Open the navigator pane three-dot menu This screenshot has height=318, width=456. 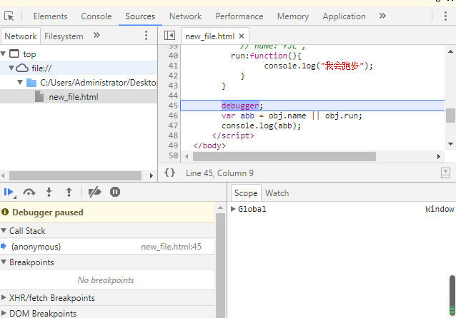(146, 36)
